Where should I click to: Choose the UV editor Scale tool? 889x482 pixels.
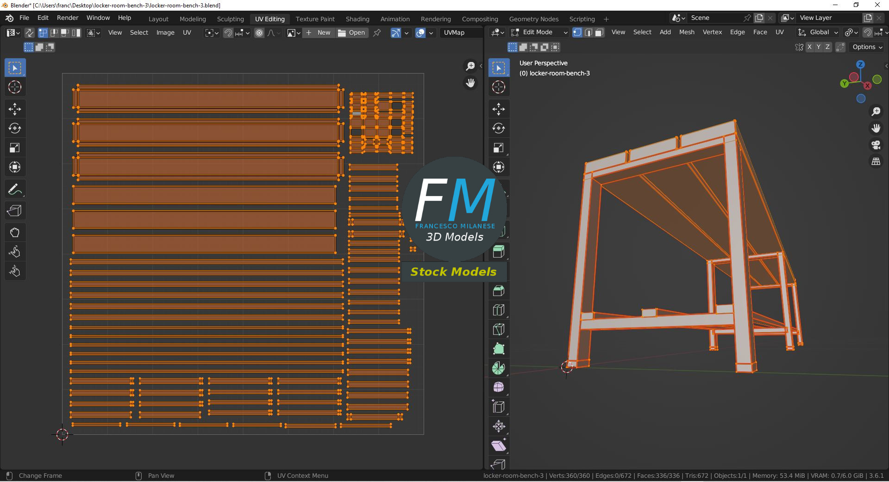[x=15, y=148]
